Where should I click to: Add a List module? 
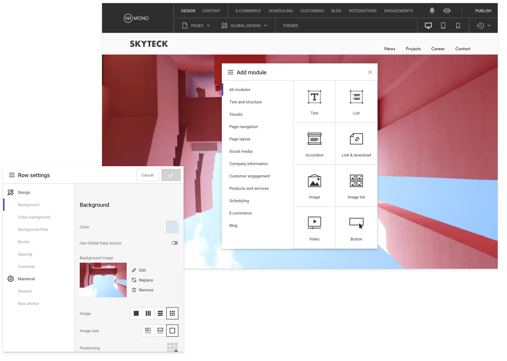(356, 102)
